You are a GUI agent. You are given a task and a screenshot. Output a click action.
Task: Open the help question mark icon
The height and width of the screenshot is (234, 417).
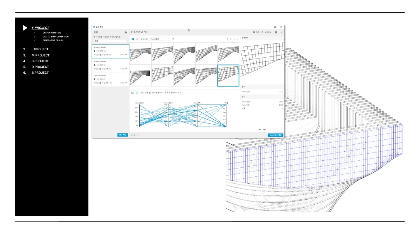point(276,32)
